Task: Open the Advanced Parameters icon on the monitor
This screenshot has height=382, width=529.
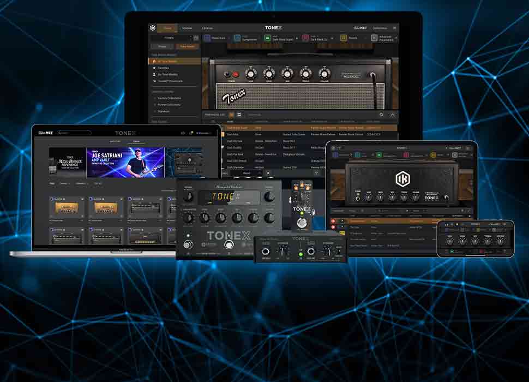Action: pyautogui.click(x=374, y=38)
